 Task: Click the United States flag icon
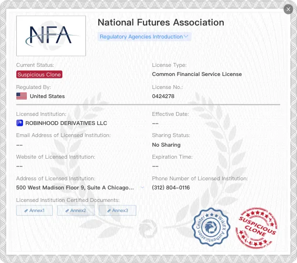point(22,96)
